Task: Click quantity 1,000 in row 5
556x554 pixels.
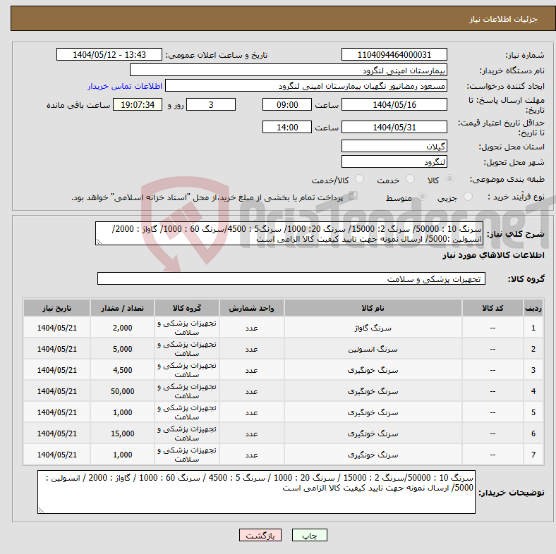Action: pos(122,412)
